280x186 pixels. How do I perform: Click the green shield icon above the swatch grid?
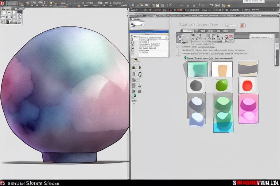186,58
